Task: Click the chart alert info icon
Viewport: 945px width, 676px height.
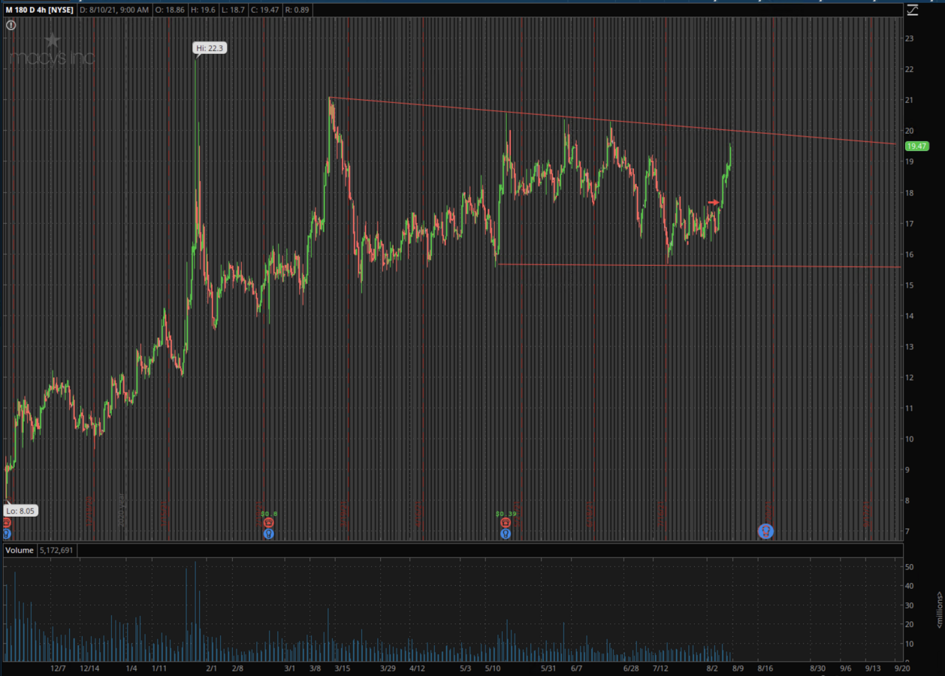Action: [x=11, y=25]
